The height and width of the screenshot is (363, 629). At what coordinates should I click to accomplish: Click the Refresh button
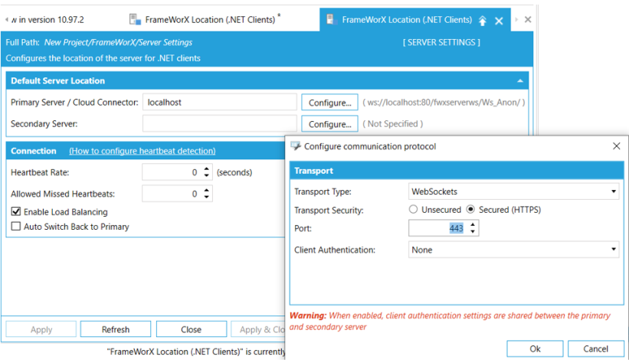116,329
